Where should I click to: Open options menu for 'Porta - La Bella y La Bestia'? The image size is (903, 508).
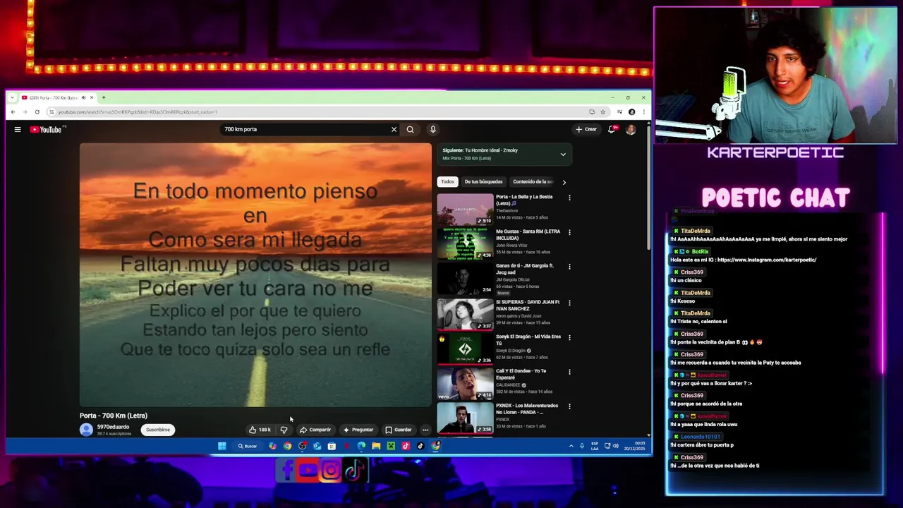click(569, 198)
